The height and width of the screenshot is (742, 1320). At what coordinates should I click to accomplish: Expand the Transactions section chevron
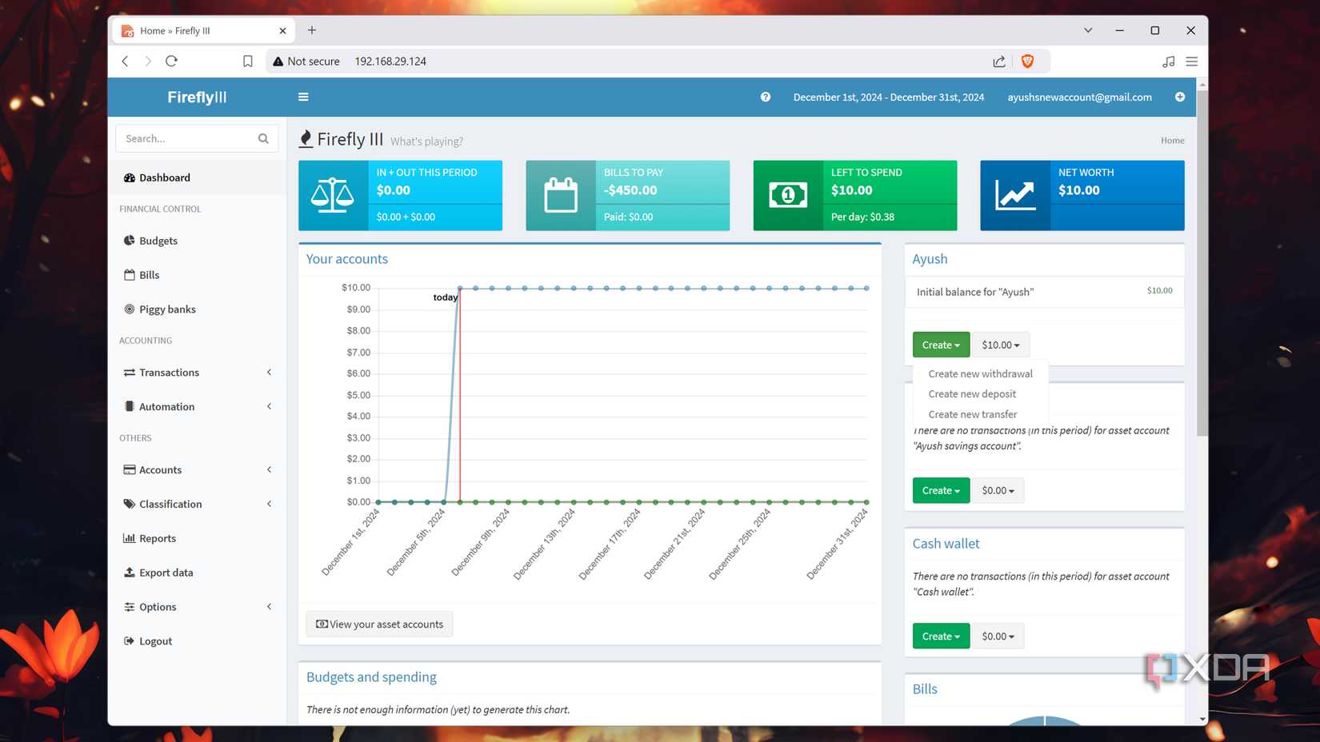(269, 372)
